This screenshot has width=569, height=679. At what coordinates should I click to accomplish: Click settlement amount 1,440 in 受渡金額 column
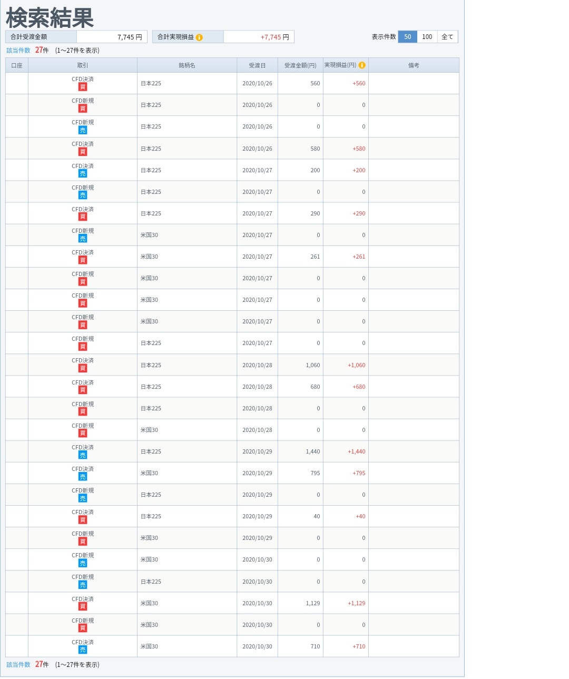[x=313, y=451]
